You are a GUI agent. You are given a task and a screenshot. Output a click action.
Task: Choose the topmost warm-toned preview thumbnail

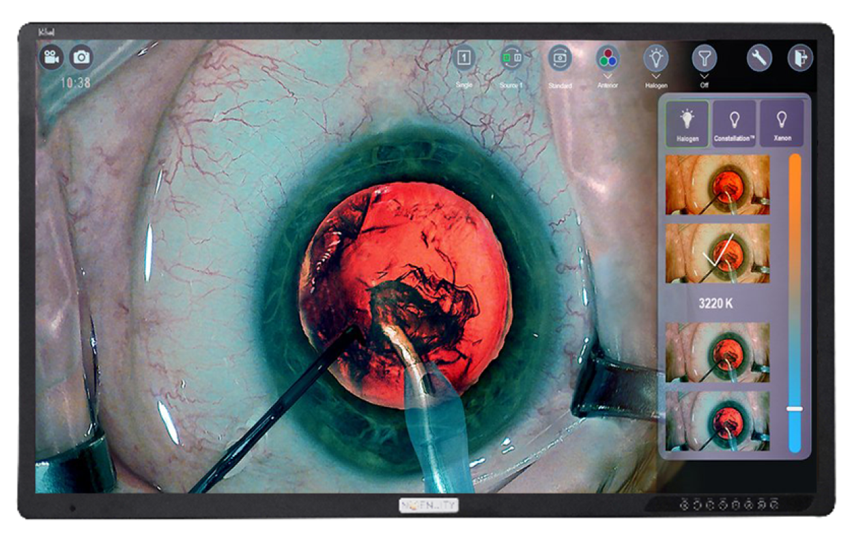tap(717, 185)
